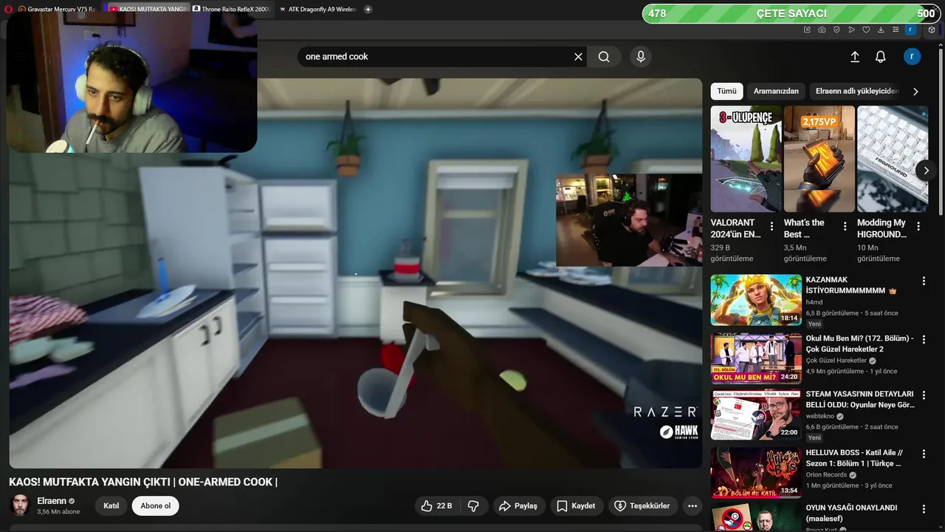Image resolution: width=945 pixels, height=532 pixels.
Task: Click the h4rnd channel name
Action: (x=814, y=302)
